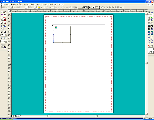Toggle the ruler corner button at the top-left
The width and height of the screenshot is (154, 120).
[10, 11]
